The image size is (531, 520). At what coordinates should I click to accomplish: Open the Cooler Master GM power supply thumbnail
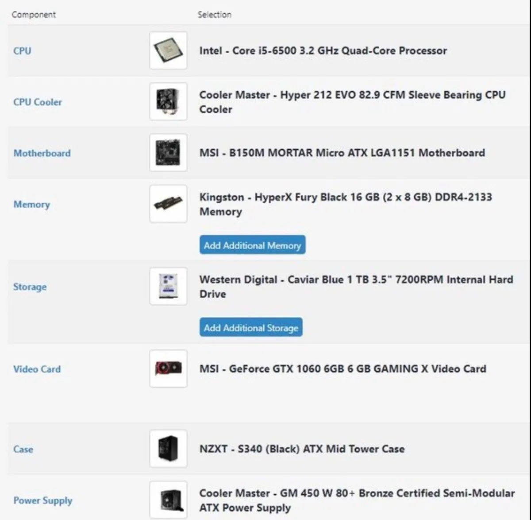pos(168,500)
